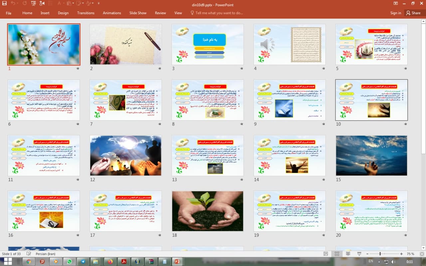This screenshot has height=266, width=426.
Task: Click the Redo/Repeat icon
Action: click(x=25, y=3)
